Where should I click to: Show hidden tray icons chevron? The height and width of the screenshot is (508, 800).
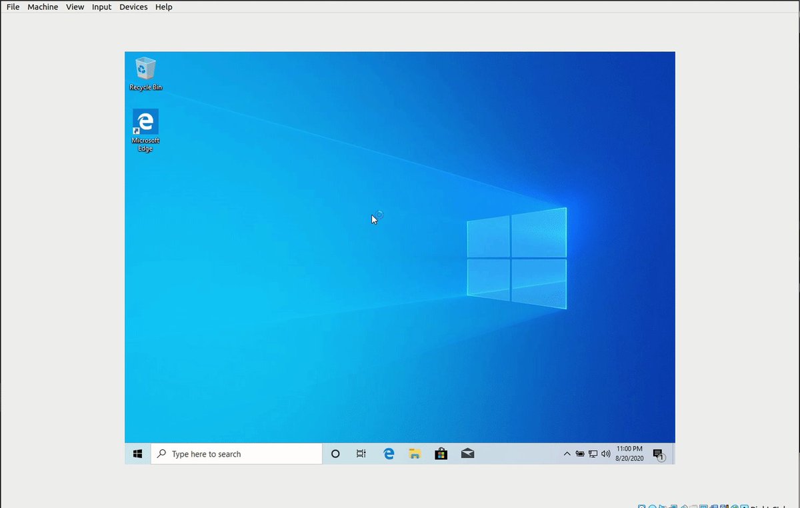click(567, 454)
